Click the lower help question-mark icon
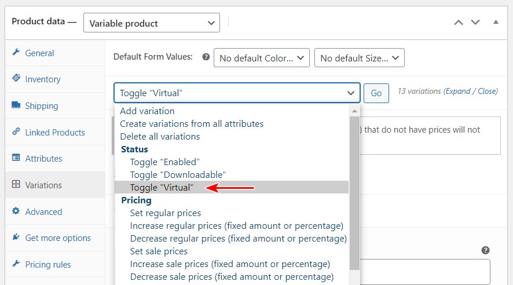The height and width of the screenshot is (285, 513). [486, 250]
